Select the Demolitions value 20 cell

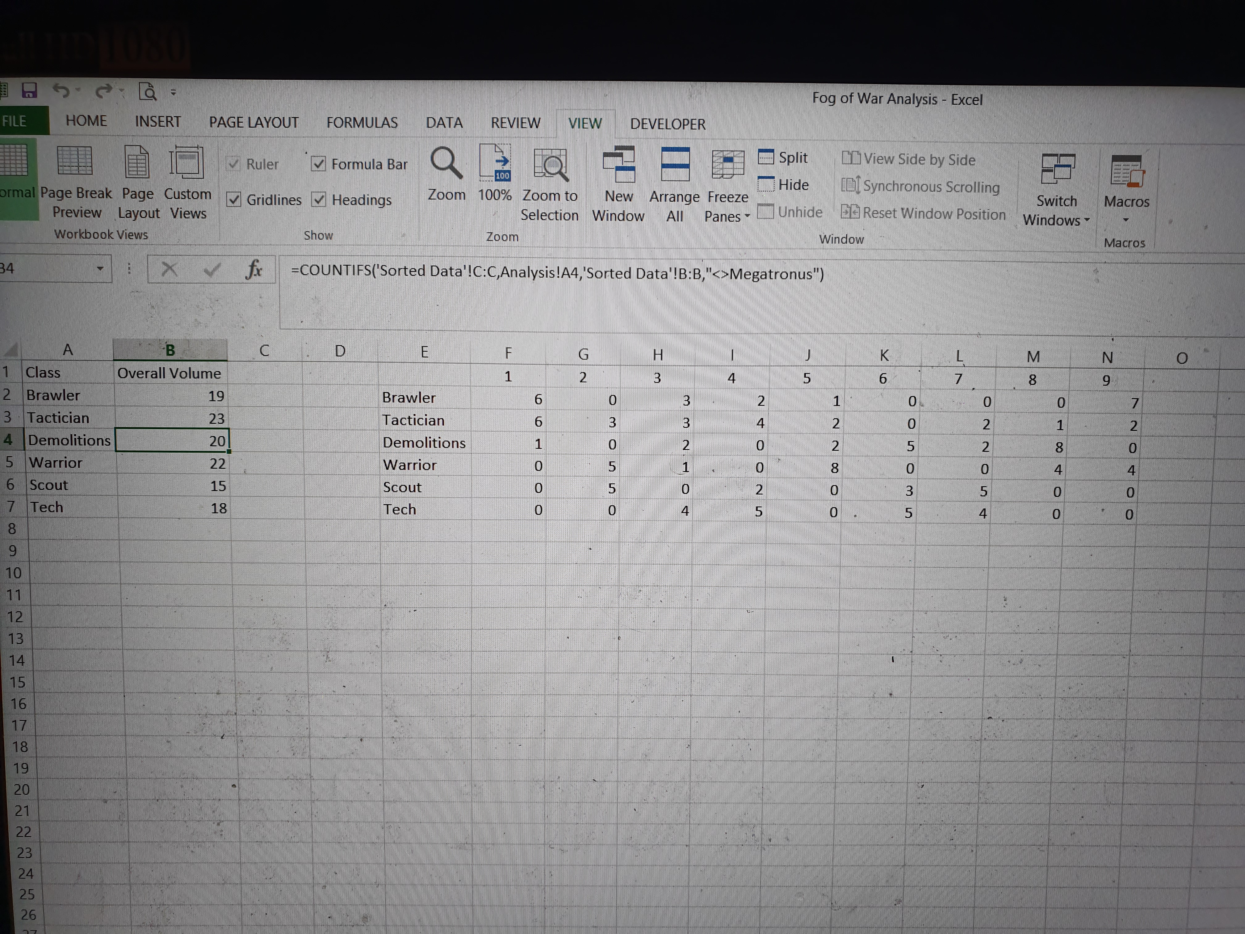click(x=172, y=440)
